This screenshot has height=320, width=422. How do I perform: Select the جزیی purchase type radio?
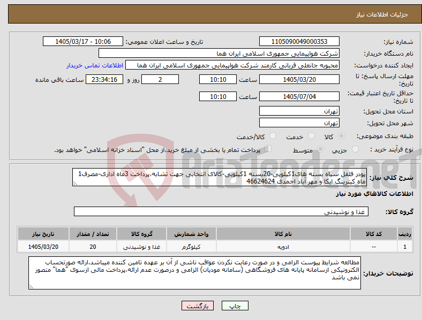355,149
